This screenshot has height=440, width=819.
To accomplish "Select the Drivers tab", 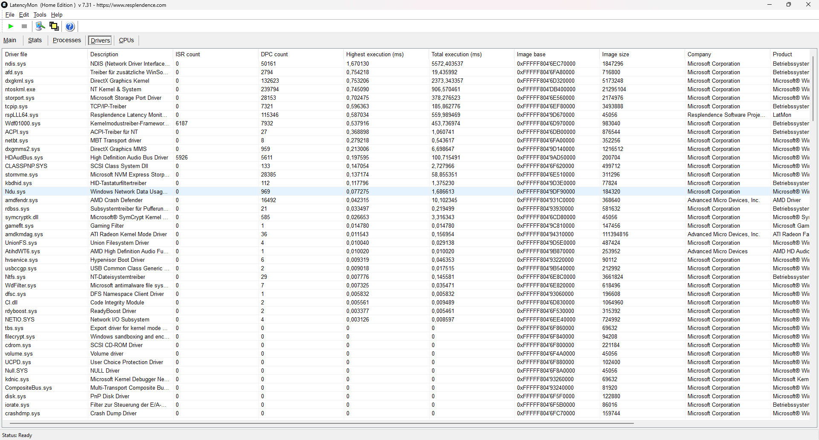I will pyautogui.click(x=101, y=40).
